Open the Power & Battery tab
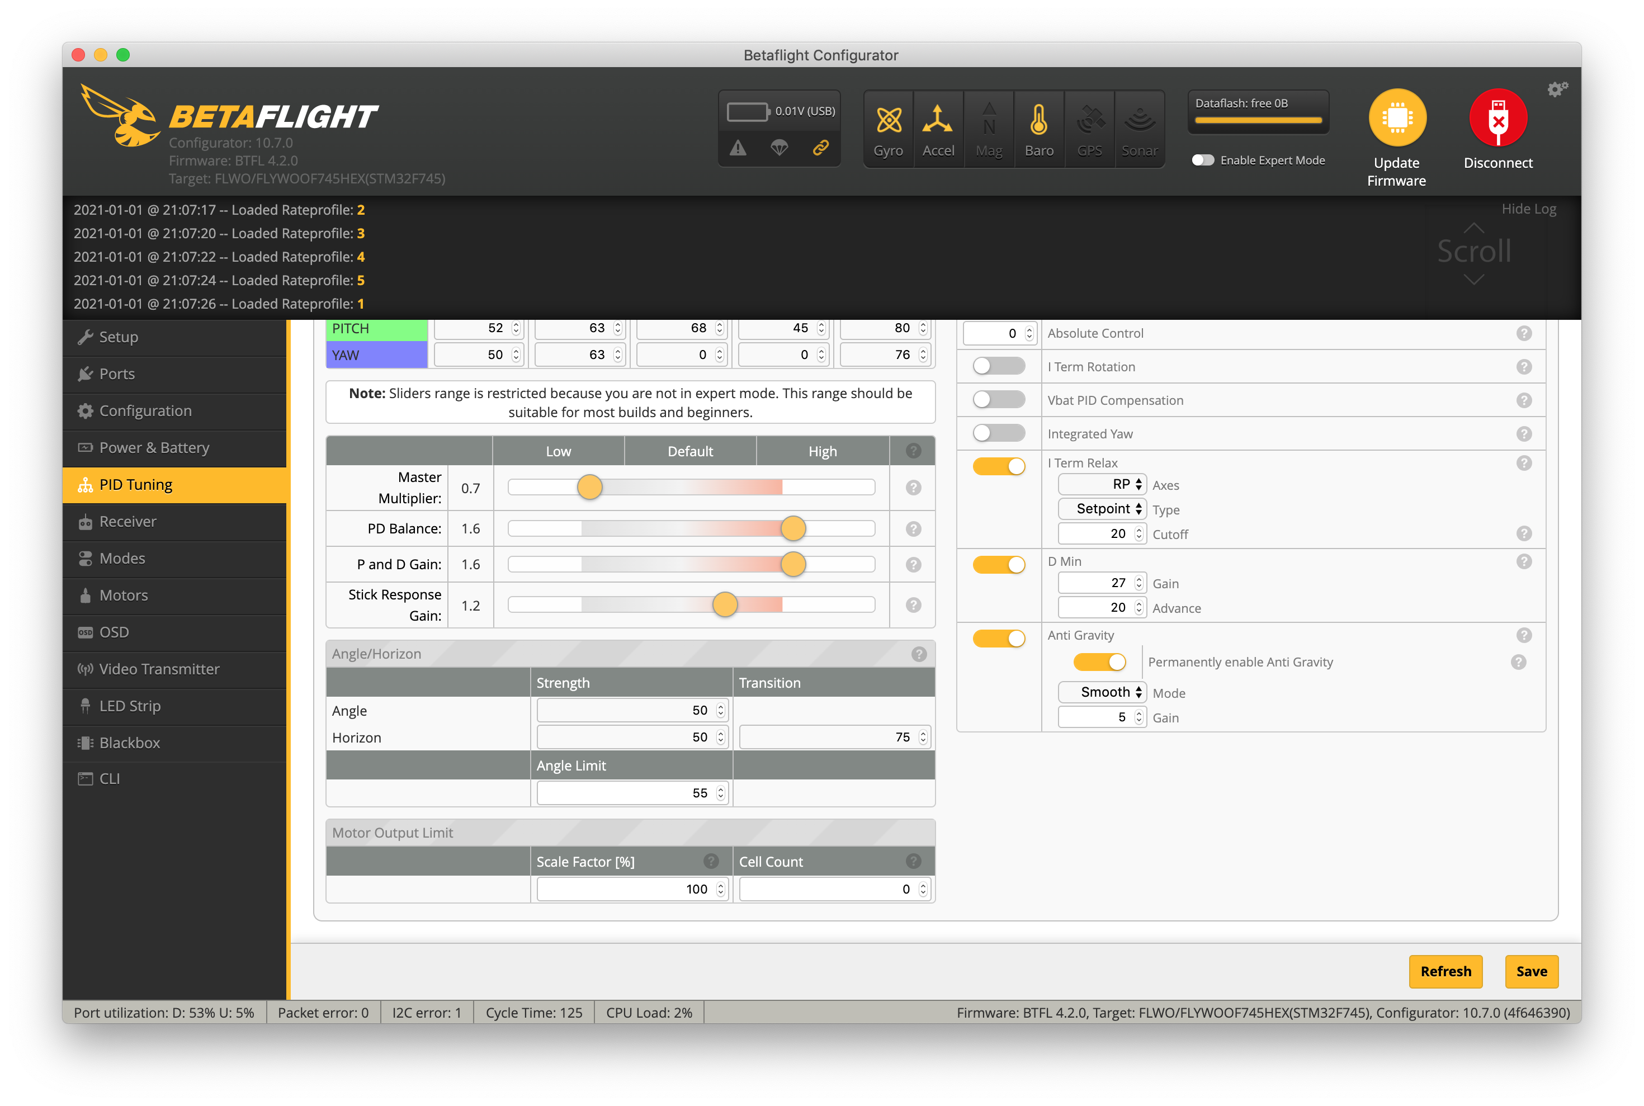Screen dimensions: 1644x1106 (x=174, y=447)
